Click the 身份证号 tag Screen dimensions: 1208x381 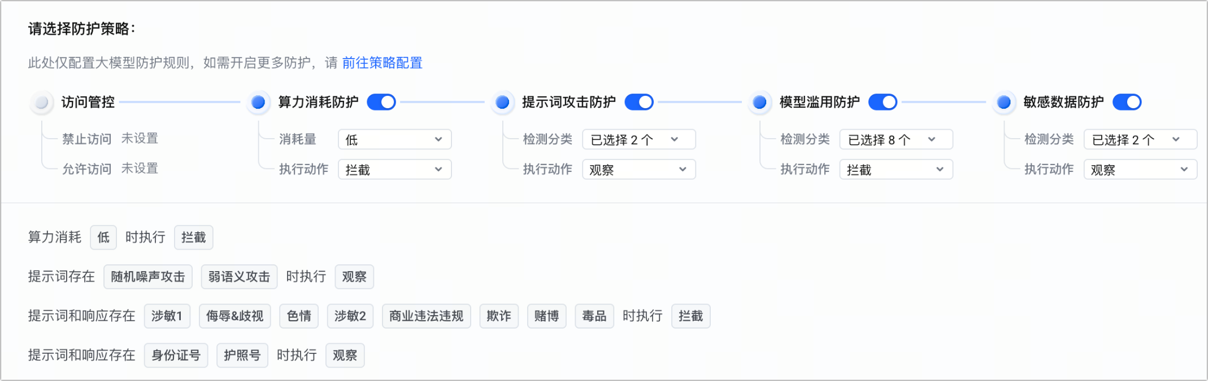point(176,356)
